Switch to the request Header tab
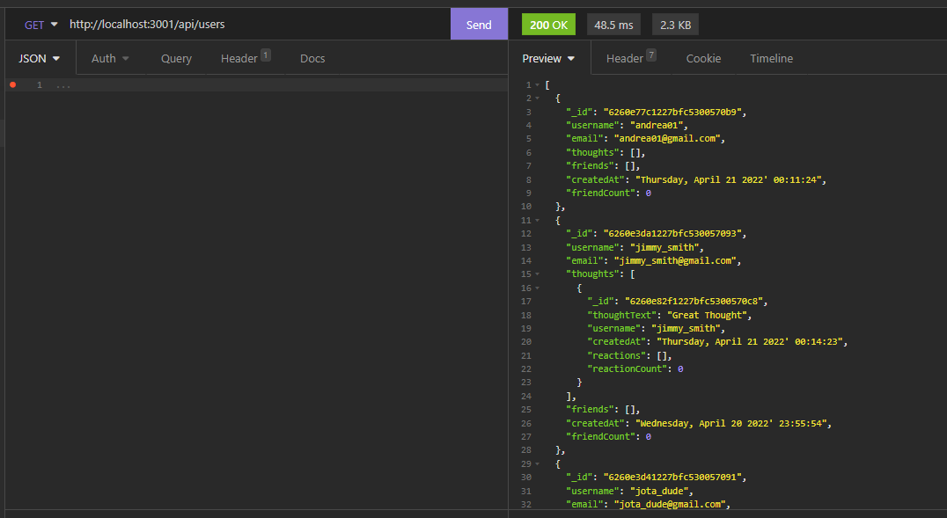947x518 pixels. [239, 58]
